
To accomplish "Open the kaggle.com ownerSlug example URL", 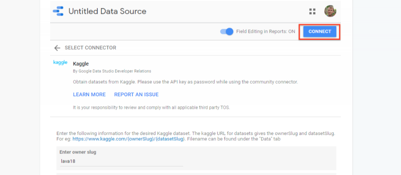I will 128,139.
